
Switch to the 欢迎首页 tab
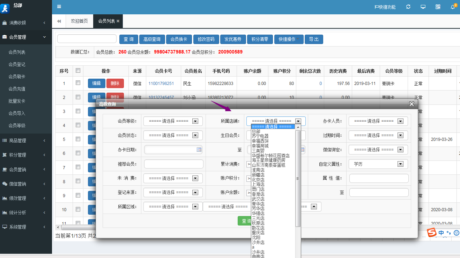pos(79,21)
